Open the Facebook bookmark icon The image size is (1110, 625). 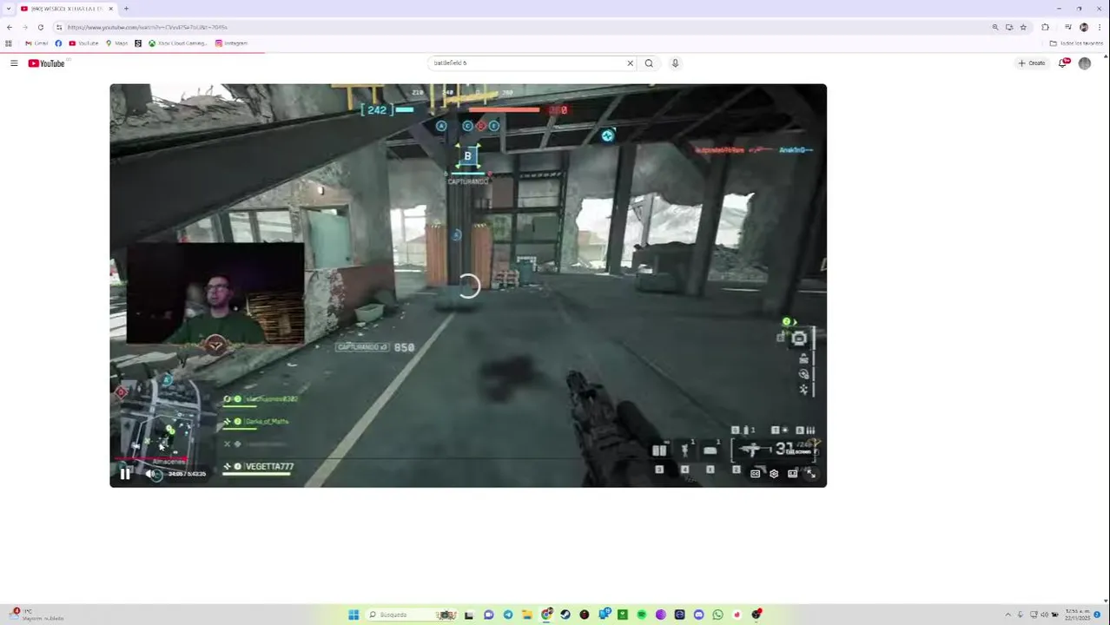click(58, 43)
